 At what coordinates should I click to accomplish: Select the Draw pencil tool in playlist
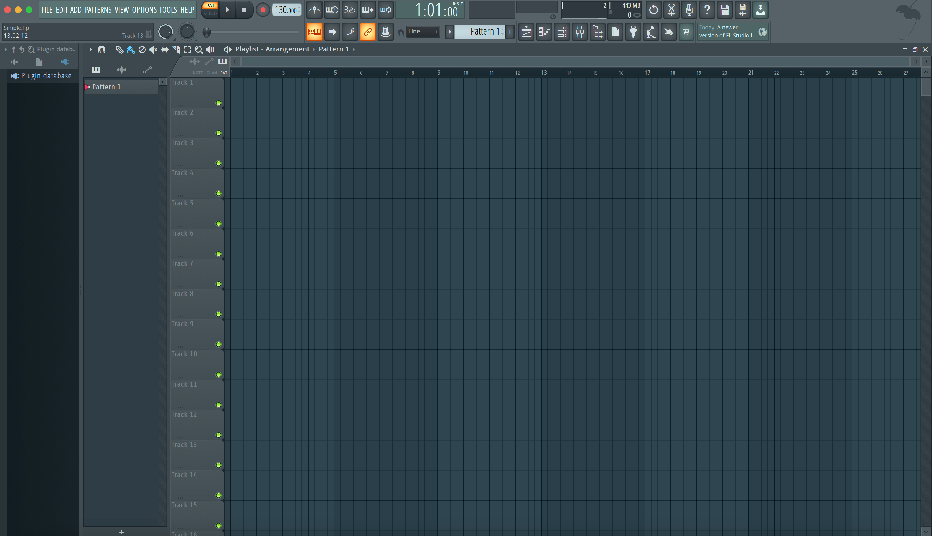click(x=119, y=49)
